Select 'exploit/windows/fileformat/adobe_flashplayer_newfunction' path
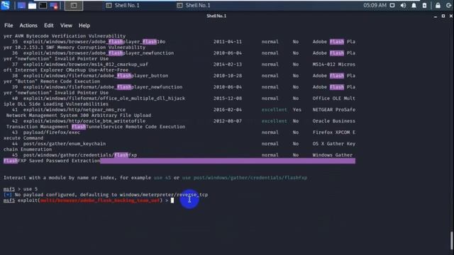The image size is (454, 255). pos(103,86)
